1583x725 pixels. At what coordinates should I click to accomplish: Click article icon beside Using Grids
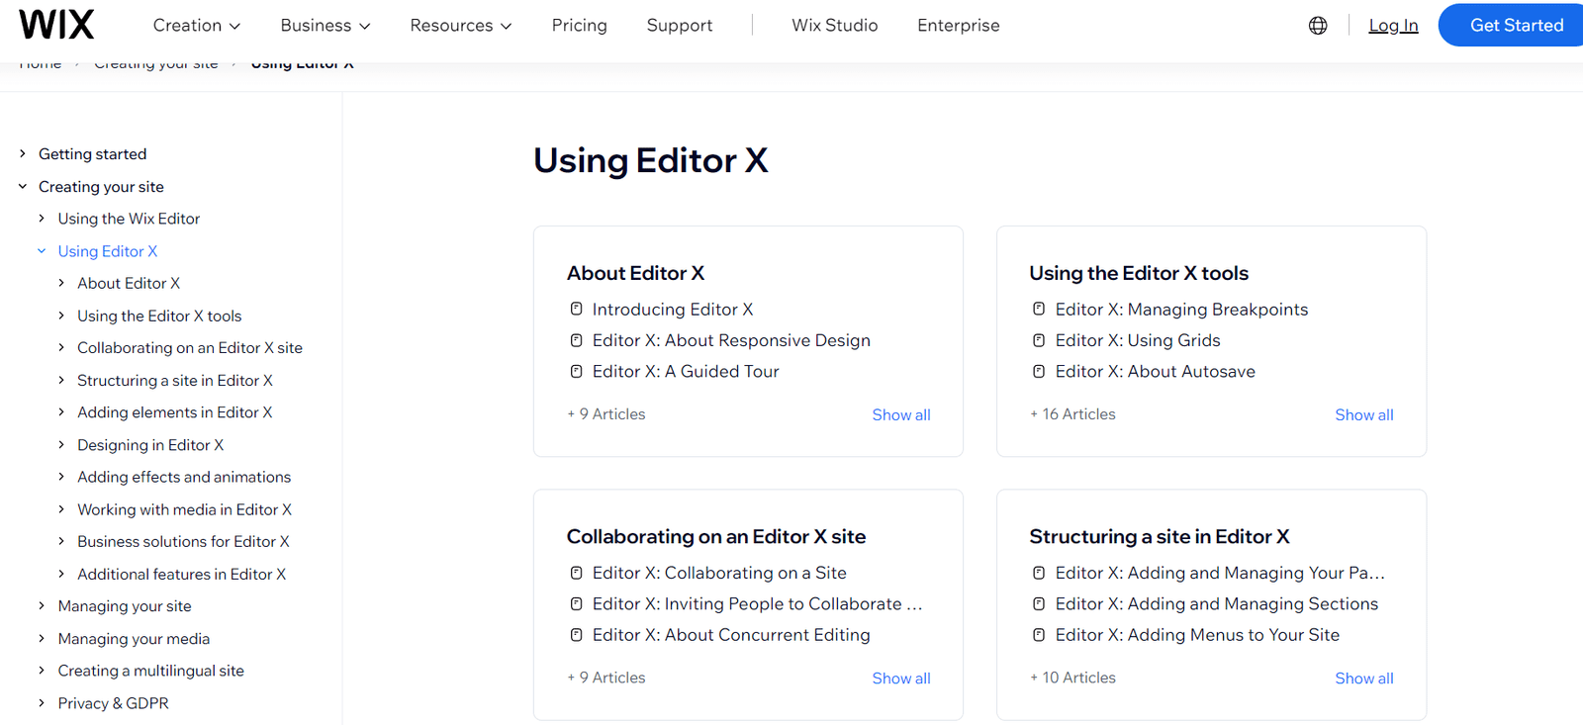click(x=1039, y=340)
